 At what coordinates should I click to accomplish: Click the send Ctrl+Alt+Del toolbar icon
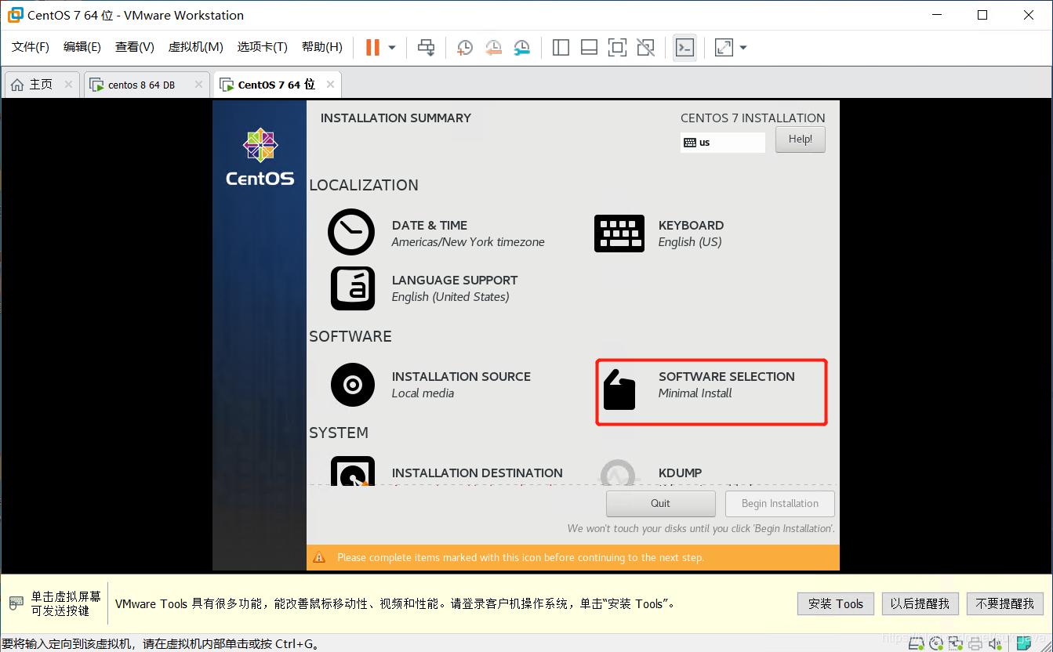pos(426,48)
